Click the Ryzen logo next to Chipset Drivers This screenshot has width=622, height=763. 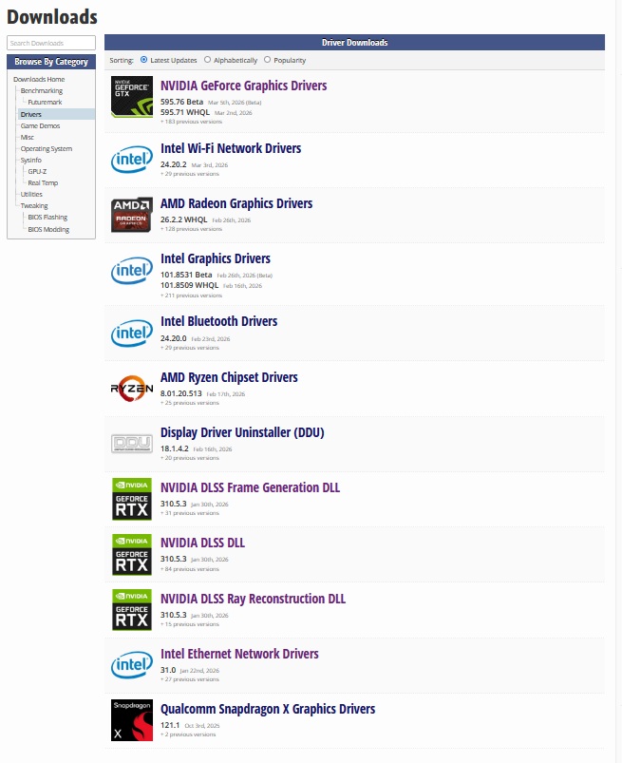pyautogui.click(x=131, y=389)
